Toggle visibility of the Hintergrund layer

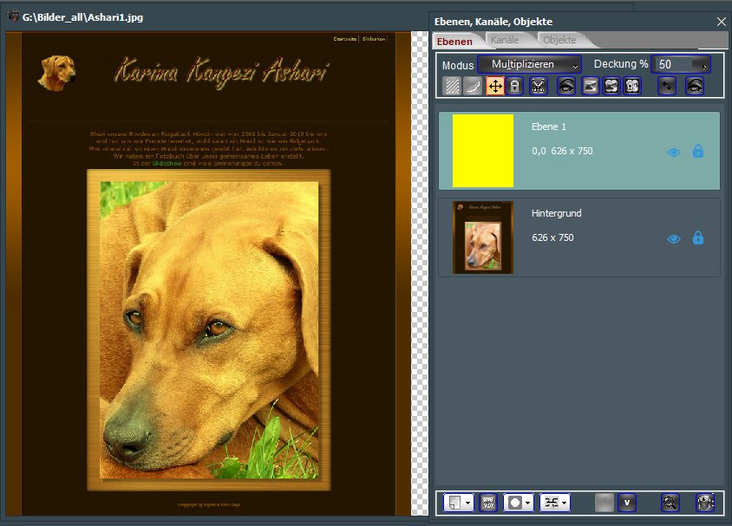point(674,238)
